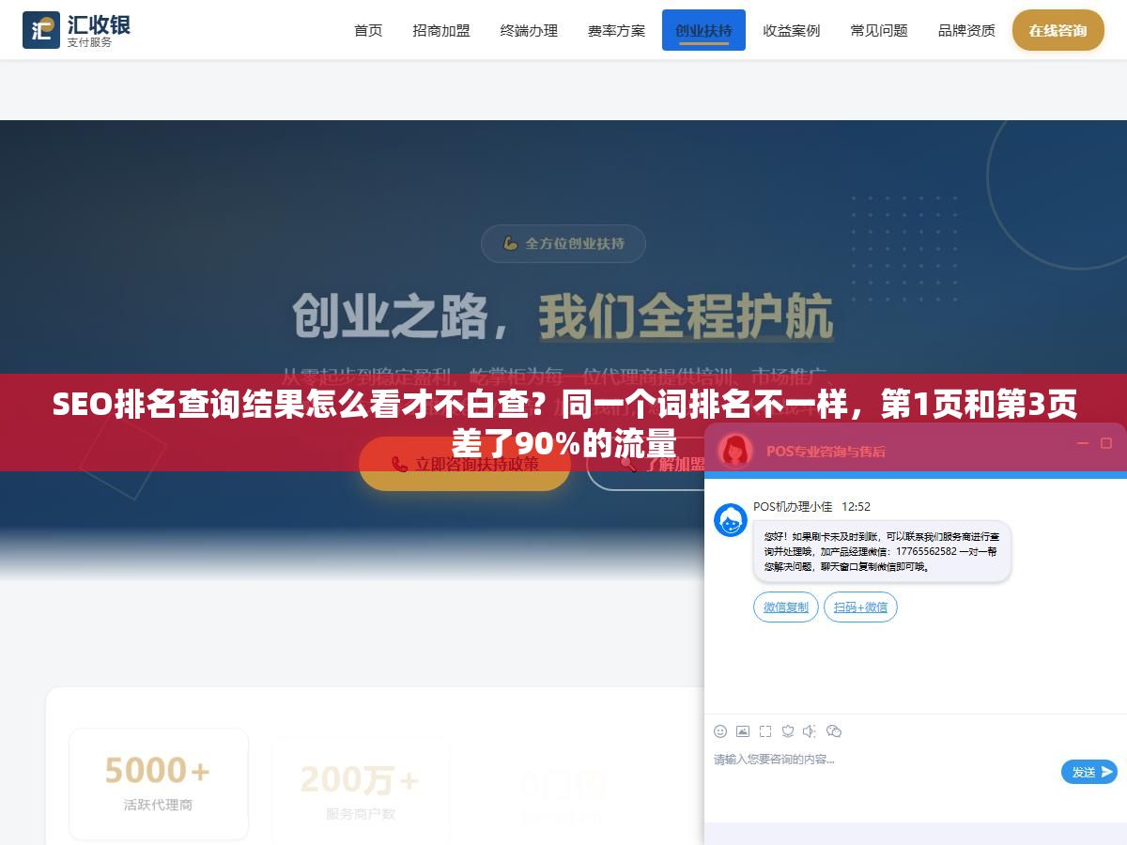
Task: Click the blue POS机办理小佳 avatar
Action: [x=731, y=520]
